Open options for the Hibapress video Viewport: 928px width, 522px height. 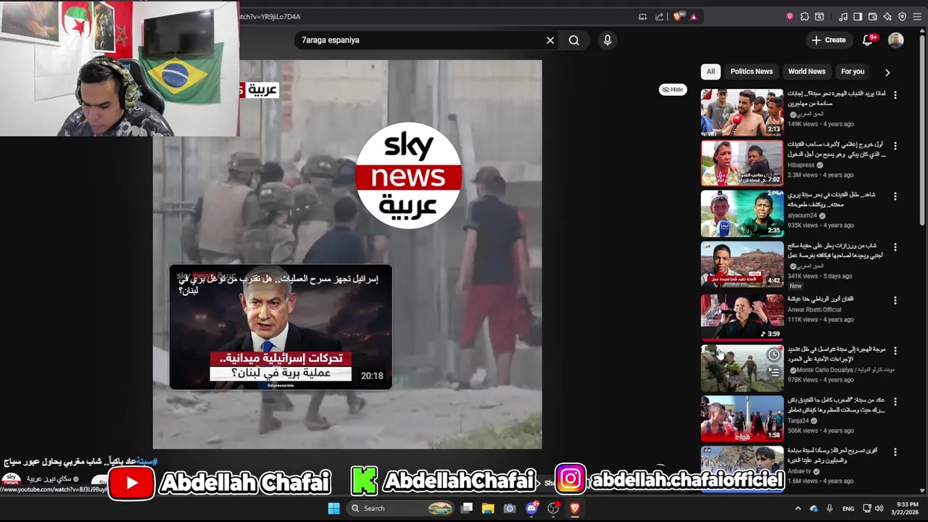(x=895, y=146)
